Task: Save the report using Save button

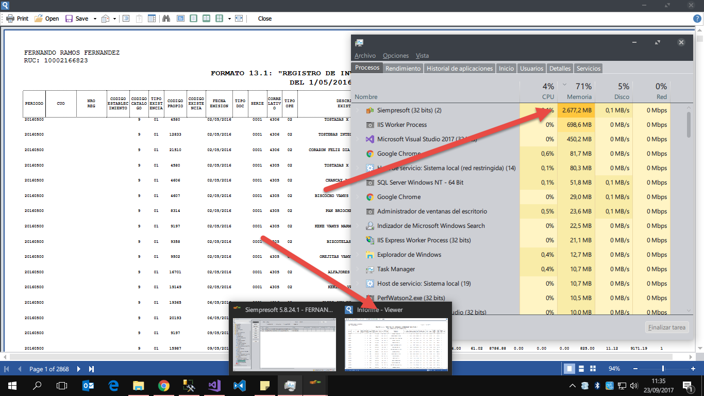Action: coord(77,19)
